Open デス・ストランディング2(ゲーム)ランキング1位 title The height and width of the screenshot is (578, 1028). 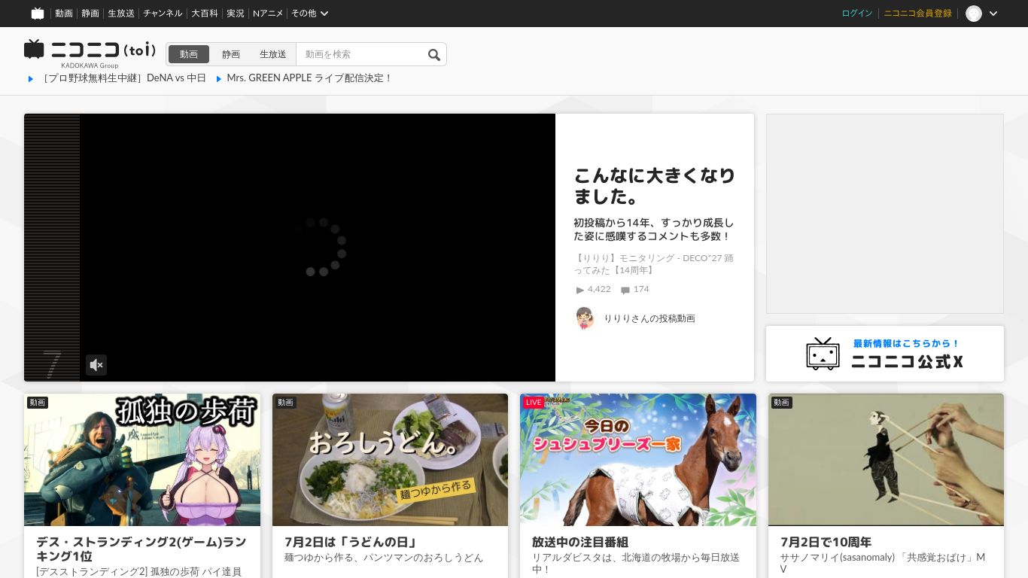pos(141,549)
